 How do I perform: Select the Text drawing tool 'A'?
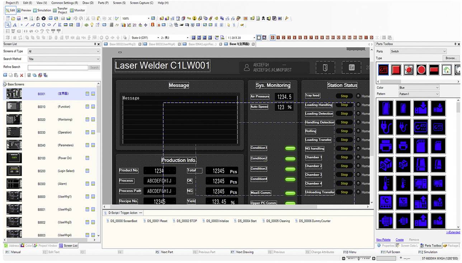(15, 25)
